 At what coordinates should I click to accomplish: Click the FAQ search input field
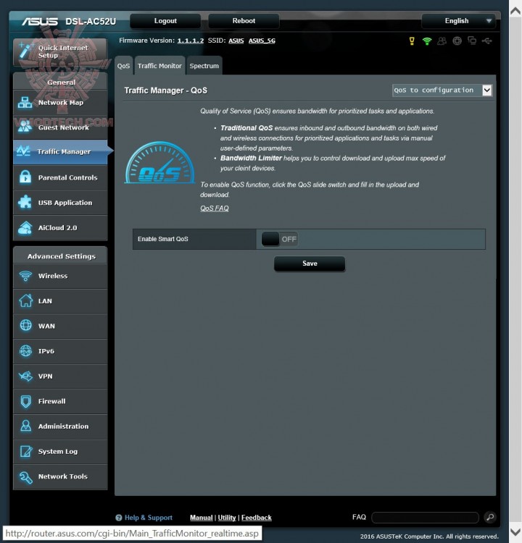tap(426, 518)
